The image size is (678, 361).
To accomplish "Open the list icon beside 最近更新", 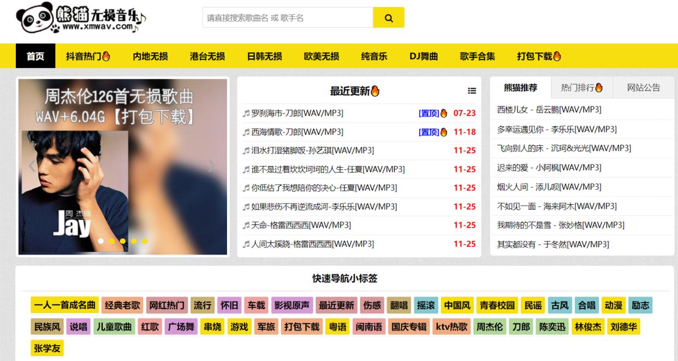I will pos(472,91).
